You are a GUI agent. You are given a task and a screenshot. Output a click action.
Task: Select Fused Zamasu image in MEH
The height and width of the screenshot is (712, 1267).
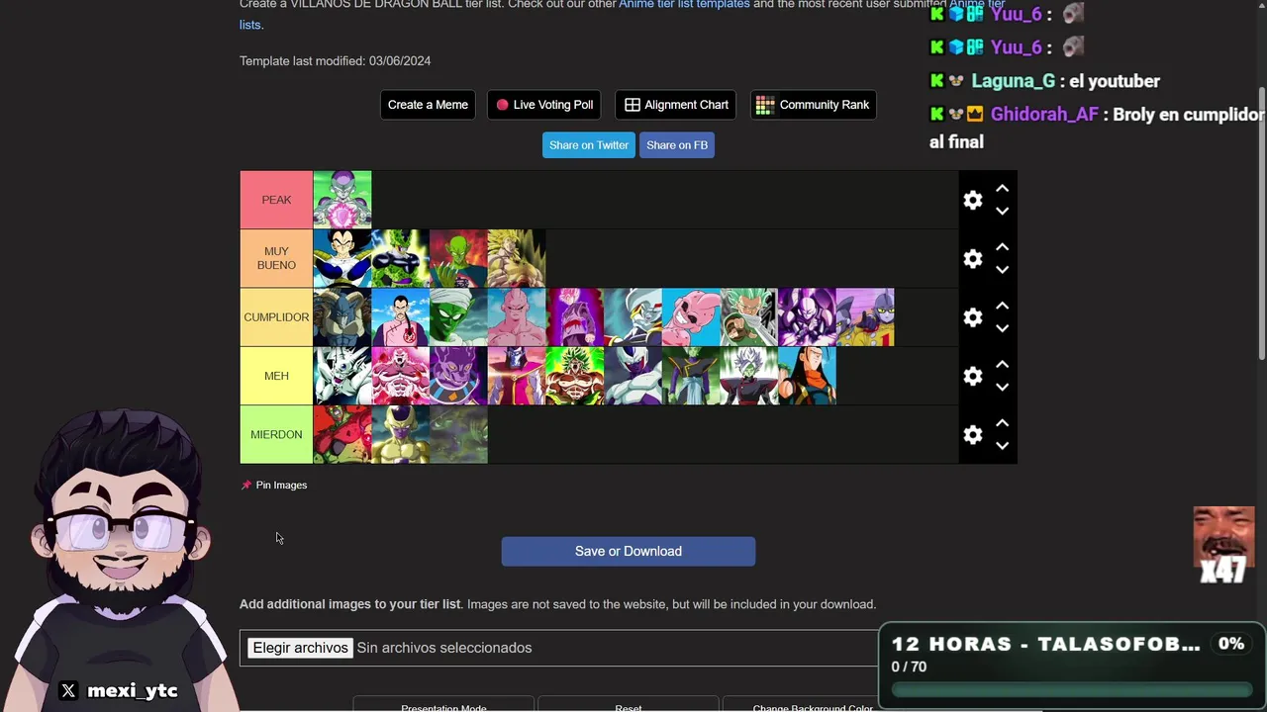tap(749, 376)
